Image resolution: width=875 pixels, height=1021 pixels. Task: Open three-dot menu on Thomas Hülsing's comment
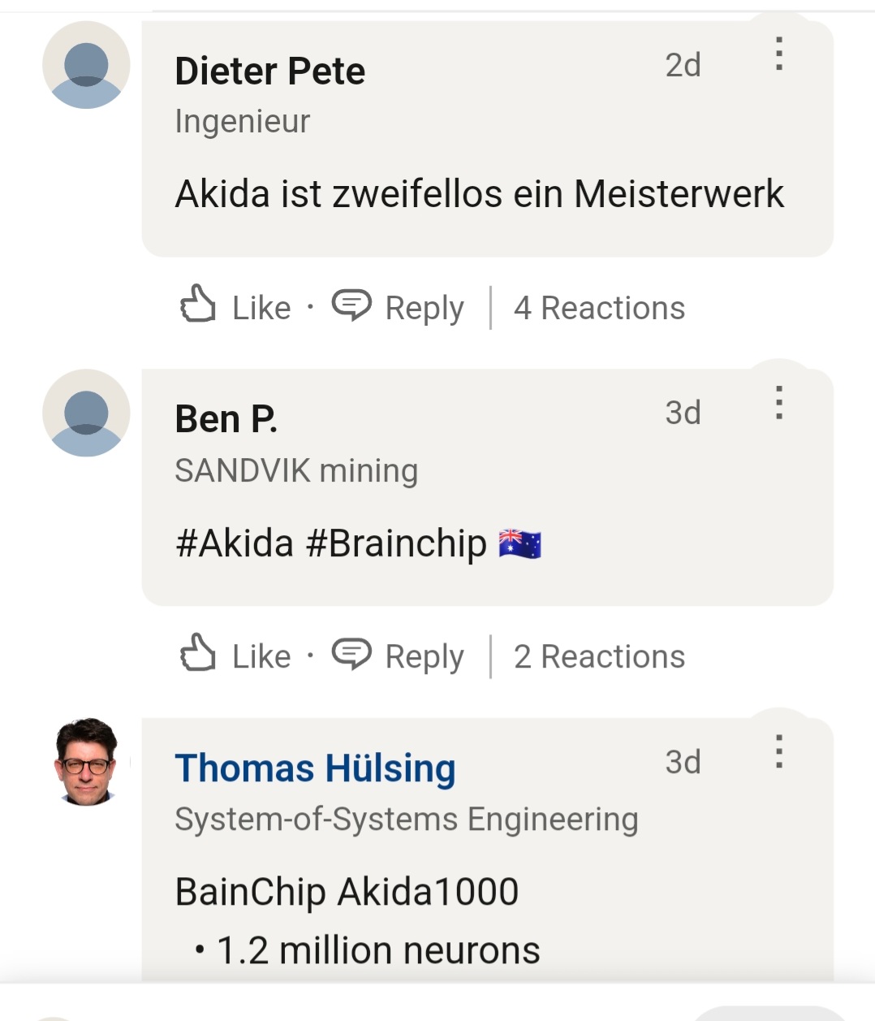tap(778, 751)
